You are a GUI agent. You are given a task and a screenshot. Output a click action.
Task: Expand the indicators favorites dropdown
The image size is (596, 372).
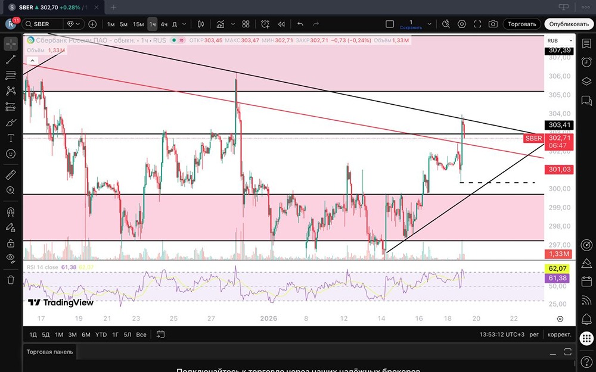tap(233, 24)
